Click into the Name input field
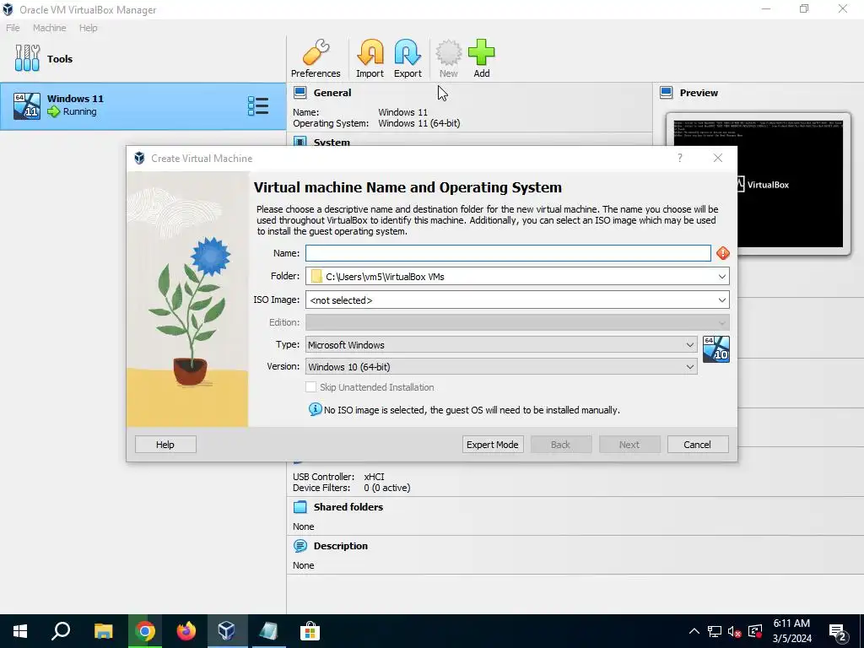 coord(508,253)
